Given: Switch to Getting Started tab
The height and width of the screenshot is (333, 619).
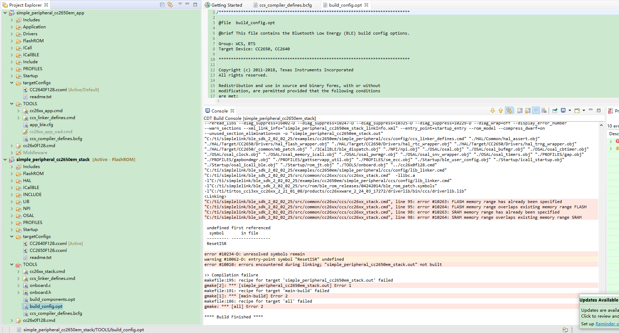Looking at the screenshot, I should [x=224, y=5].
